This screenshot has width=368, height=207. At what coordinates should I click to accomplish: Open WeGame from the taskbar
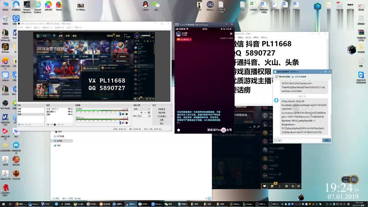point(235,204)
